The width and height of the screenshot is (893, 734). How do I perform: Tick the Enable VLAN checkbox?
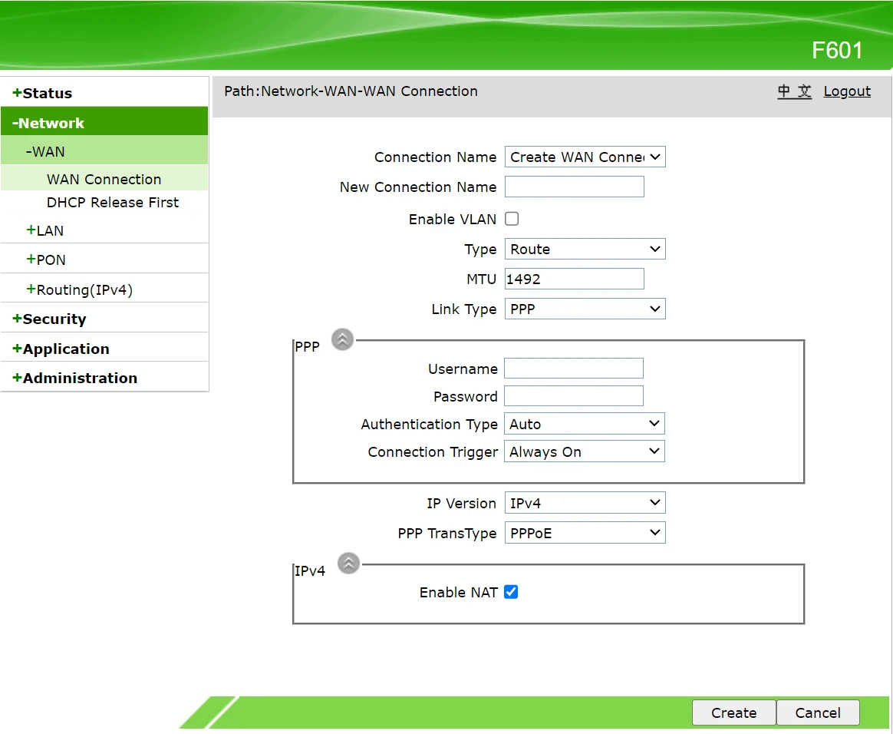(512, 219)
